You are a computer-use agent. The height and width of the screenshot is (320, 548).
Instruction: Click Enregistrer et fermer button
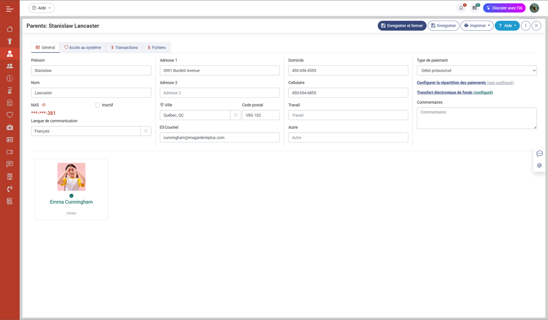pyautogui.click(x=402, y=26)
